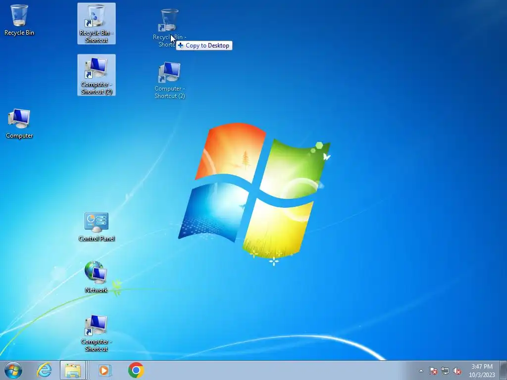This screenshot has width=507, height=380.
Task: Select the Computer - Shortcut icon at bottom
Action: 97,333
